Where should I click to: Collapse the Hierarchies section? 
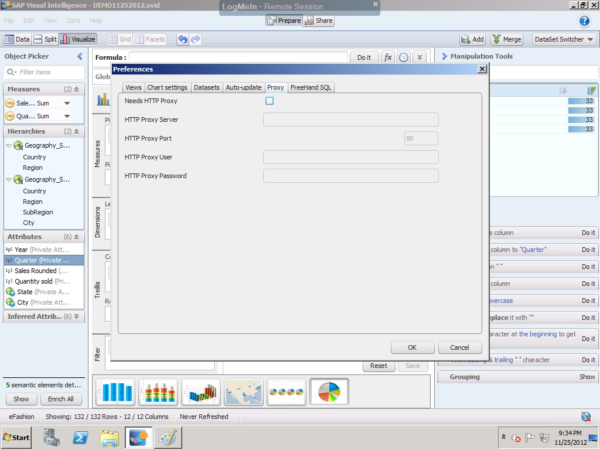[x=77, y=131]
